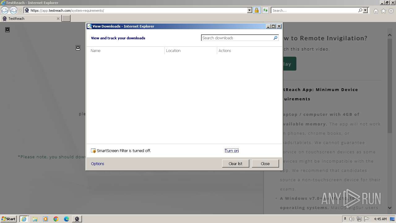Click the Clear list button

point(235,164)
